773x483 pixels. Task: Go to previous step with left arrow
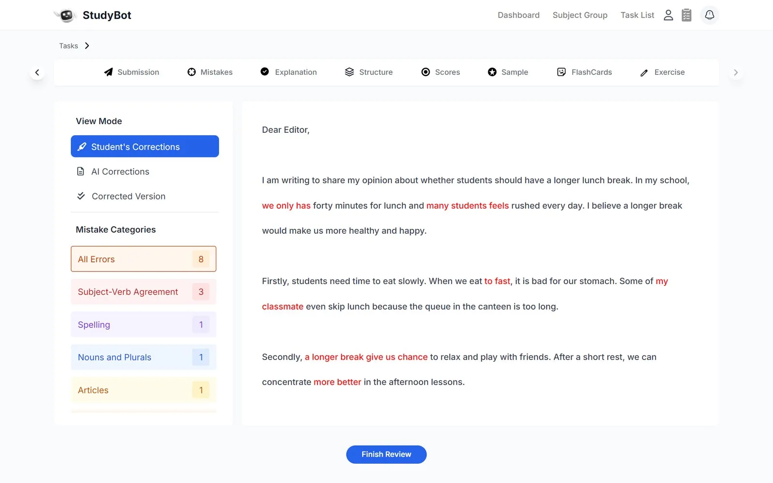[x=37, y=72]
